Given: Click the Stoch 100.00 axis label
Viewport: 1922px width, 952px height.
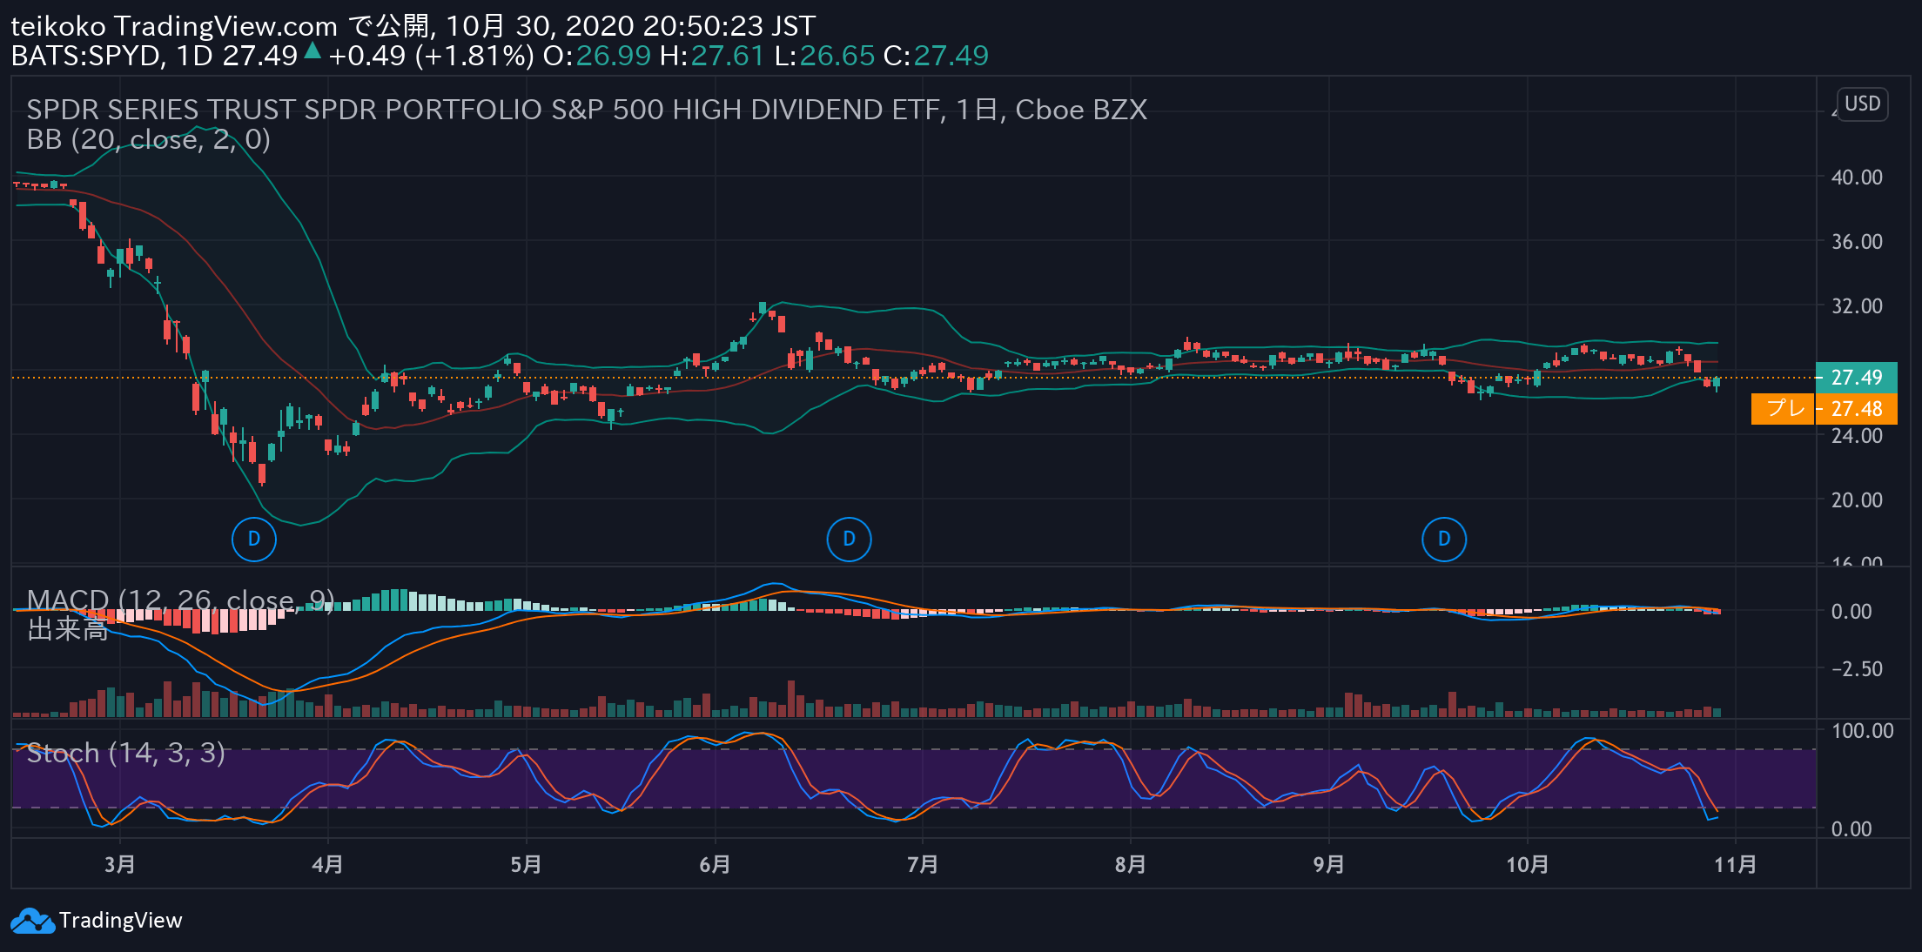Looking at the screenshot, I should 1863,730.
